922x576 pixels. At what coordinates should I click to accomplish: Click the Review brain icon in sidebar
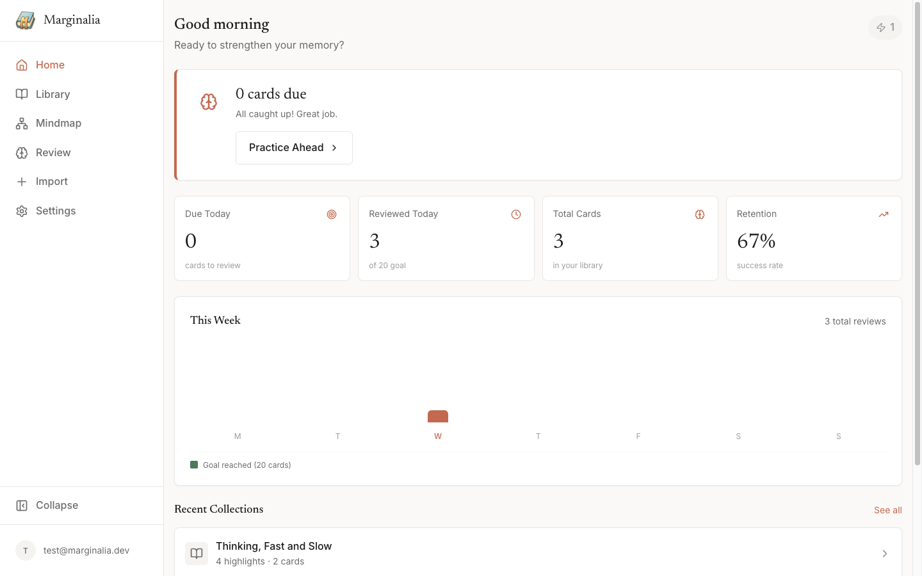pyautogui.click(x=22, y=152)
